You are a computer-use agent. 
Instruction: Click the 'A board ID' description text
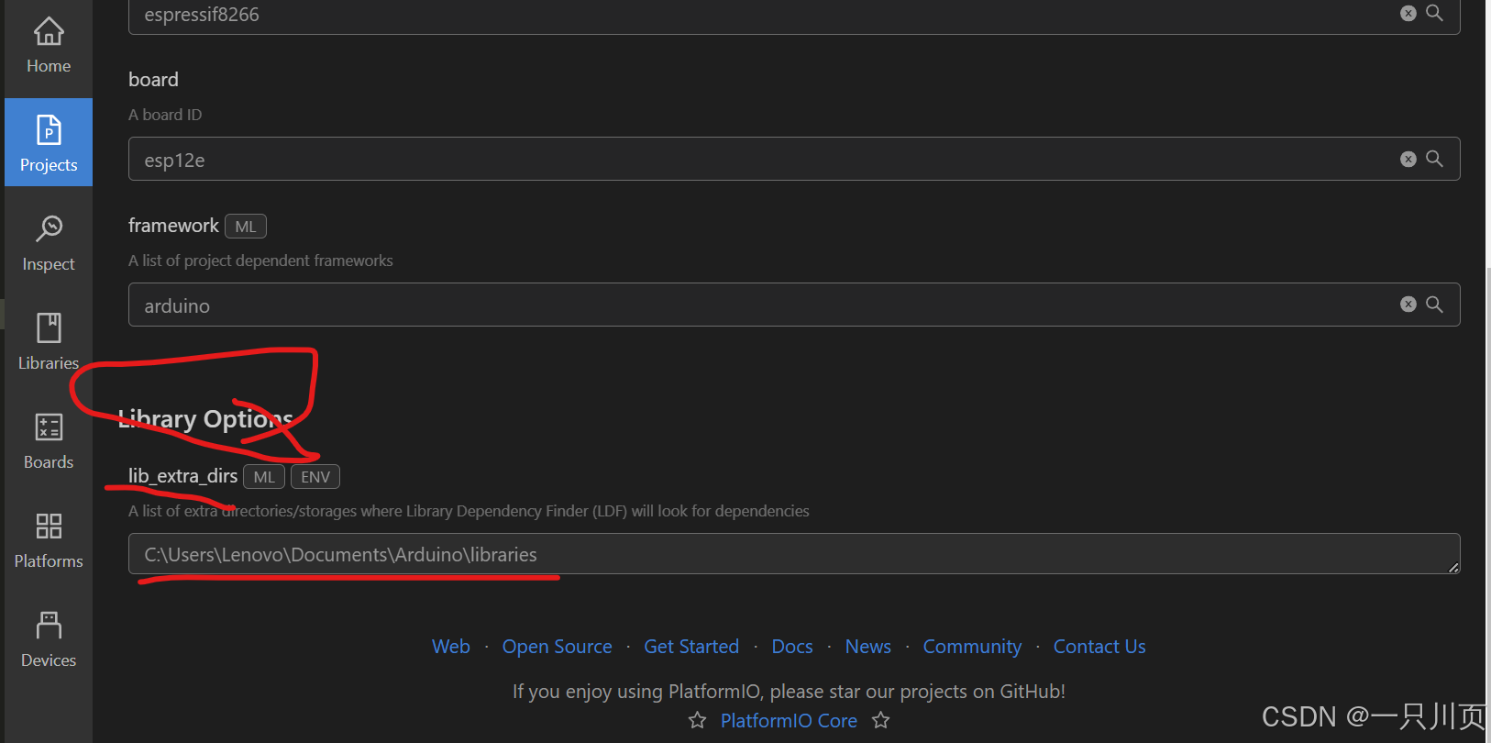pyautogui.click(x=165, y=115)
